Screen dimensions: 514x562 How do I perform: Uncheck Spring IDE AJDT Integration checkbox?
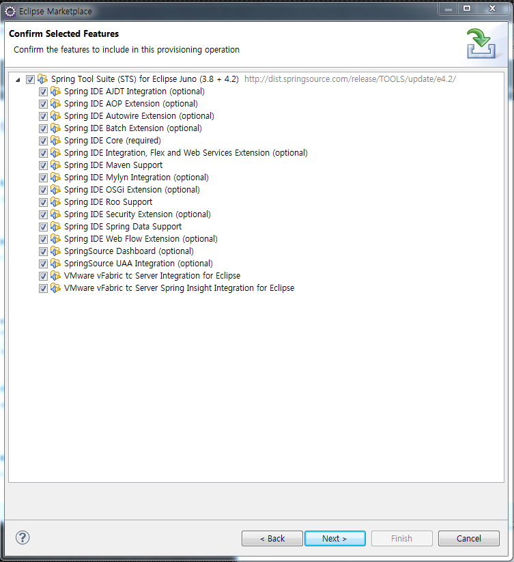43,92
